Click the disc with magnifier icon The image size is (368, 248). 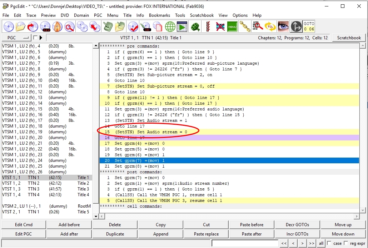tap(69, 26)
